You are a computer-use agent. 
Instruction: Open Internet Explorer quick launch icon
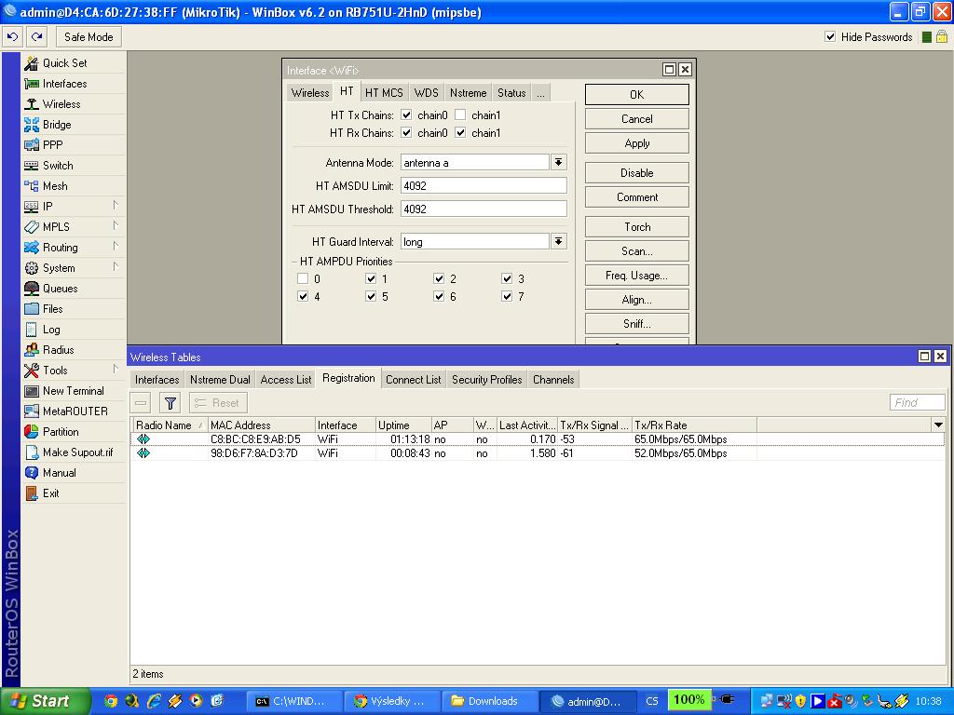pyautogui.click(x=154, y=701)
